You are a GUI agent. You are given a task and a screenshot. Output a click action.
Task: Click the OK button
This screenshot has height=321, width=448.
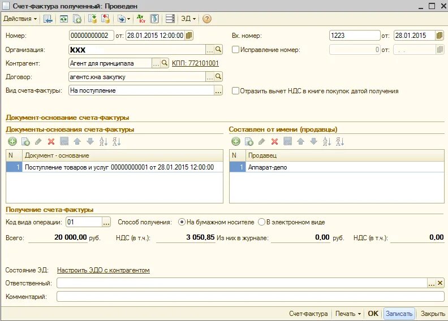point(373,314)
